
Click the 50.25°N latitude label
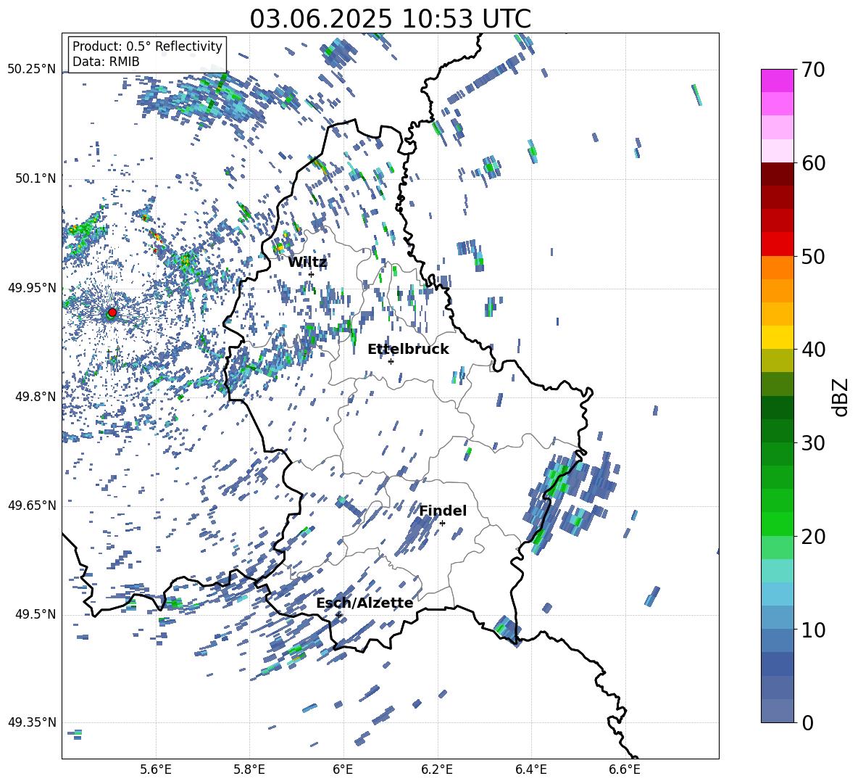32,69
